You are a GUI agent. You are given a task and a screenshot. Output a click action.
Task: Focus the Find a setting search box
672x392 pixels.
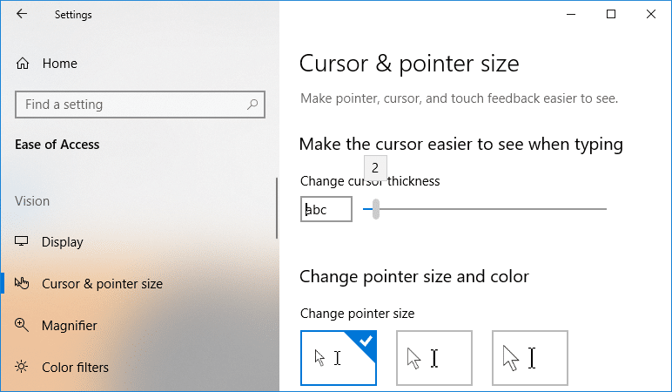point(131,105)
